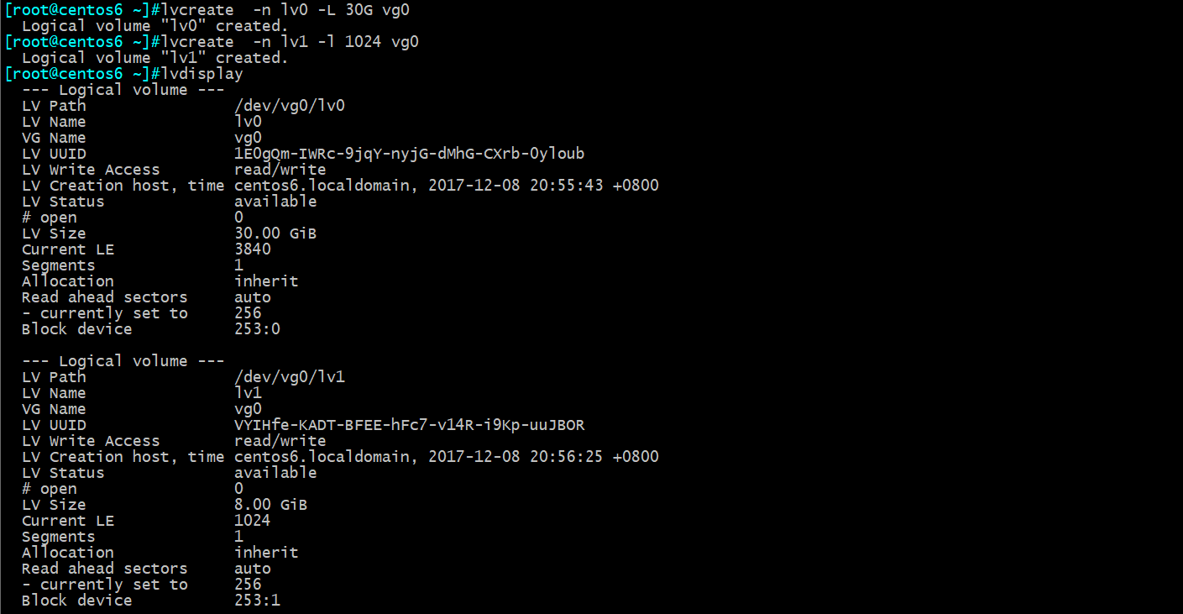Click the lv0 LV UUID value

click(x=410, y=154)
